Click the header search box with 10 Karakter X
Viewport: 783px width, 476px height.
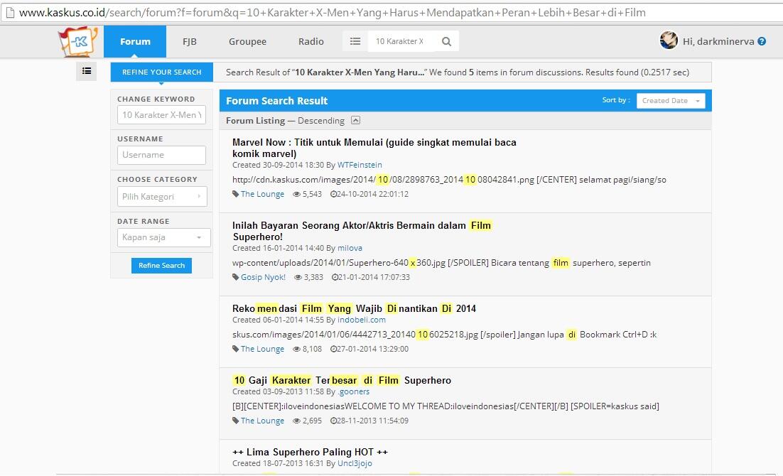[x=402, y=41]
